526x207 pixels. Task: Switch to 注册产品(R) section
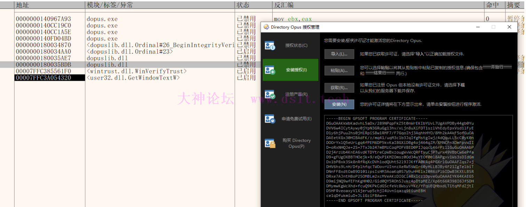tap(296, 94)
